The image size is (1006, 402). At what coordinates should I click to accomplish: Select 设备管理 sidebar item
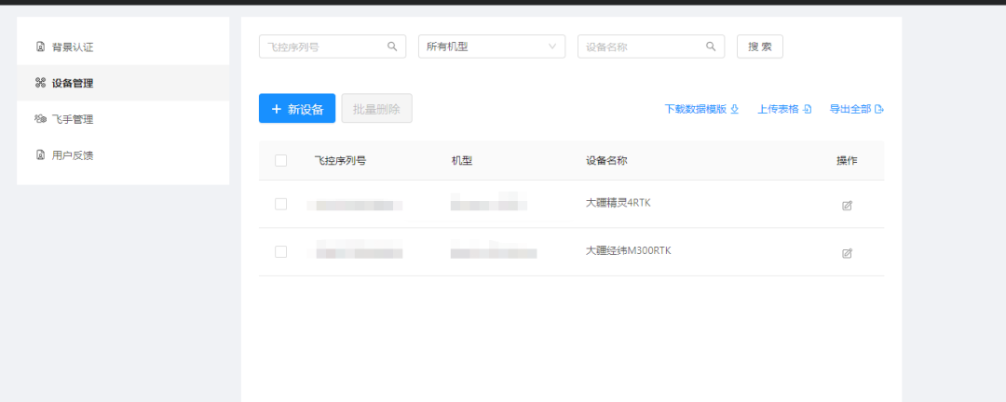(x=123, y=83)
